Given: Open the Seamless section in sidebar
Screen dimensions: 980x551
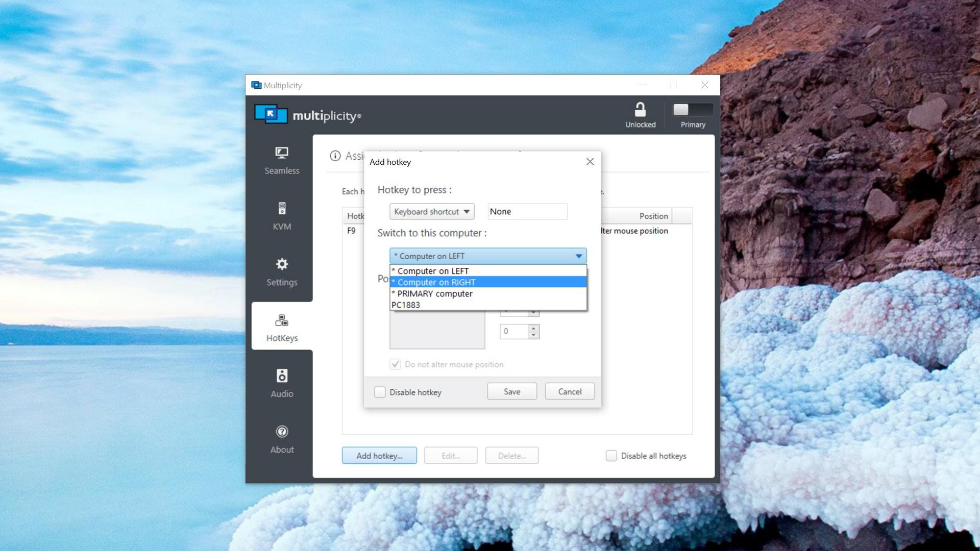Looking at the screenshot, I should (282, 161).
